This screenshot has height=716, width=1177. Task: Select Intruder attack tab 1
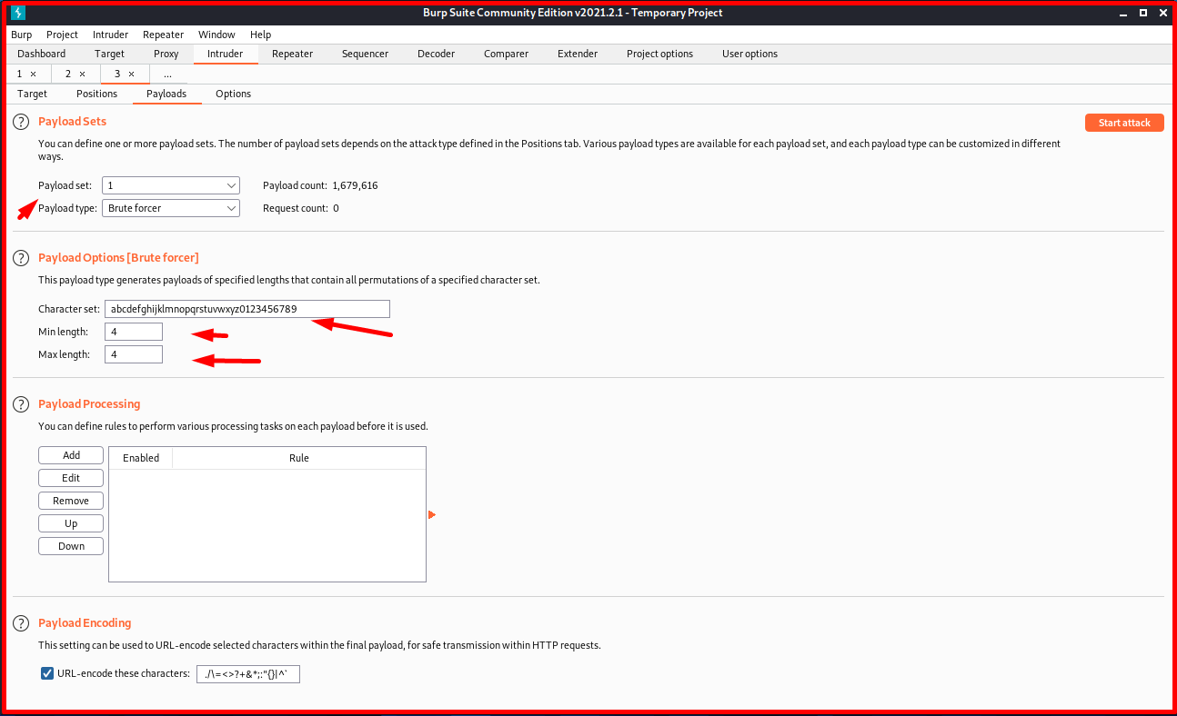(20, 75)
